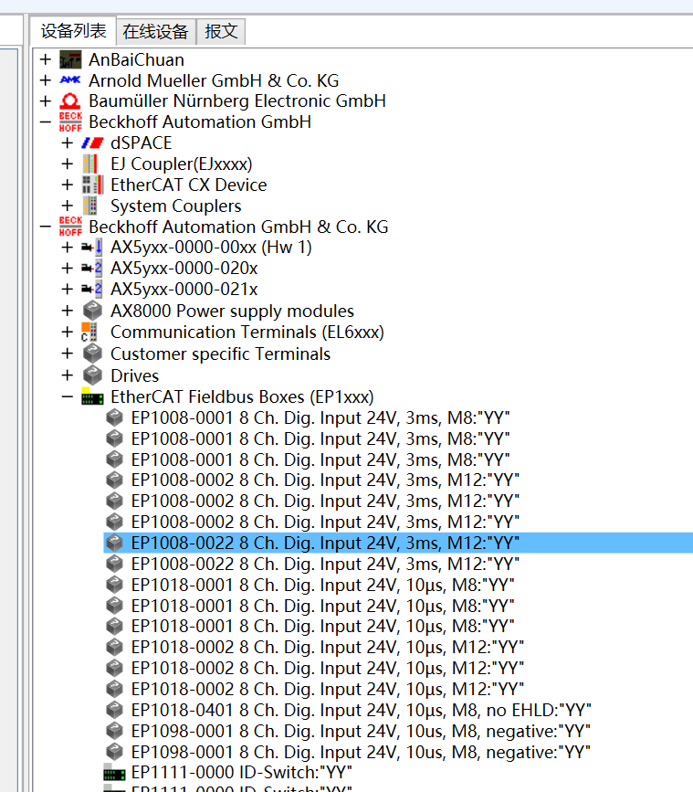Viewport: 693px width, 792px height.
Task: Select the Drives label
Action: tap(135, 375)
